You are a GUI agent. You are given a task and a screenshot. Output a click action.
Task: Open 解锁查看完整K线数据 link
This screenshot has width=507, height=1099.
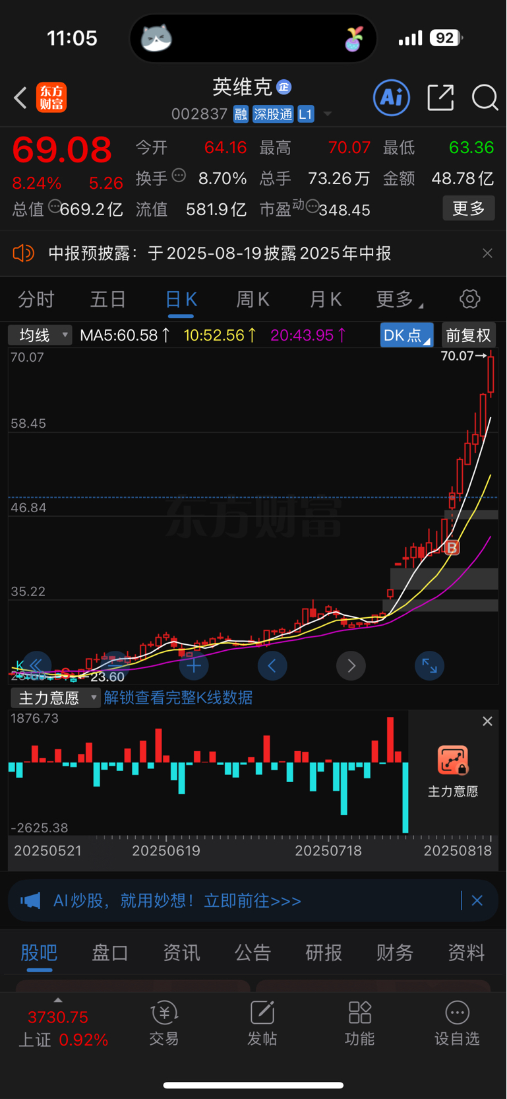178,698
